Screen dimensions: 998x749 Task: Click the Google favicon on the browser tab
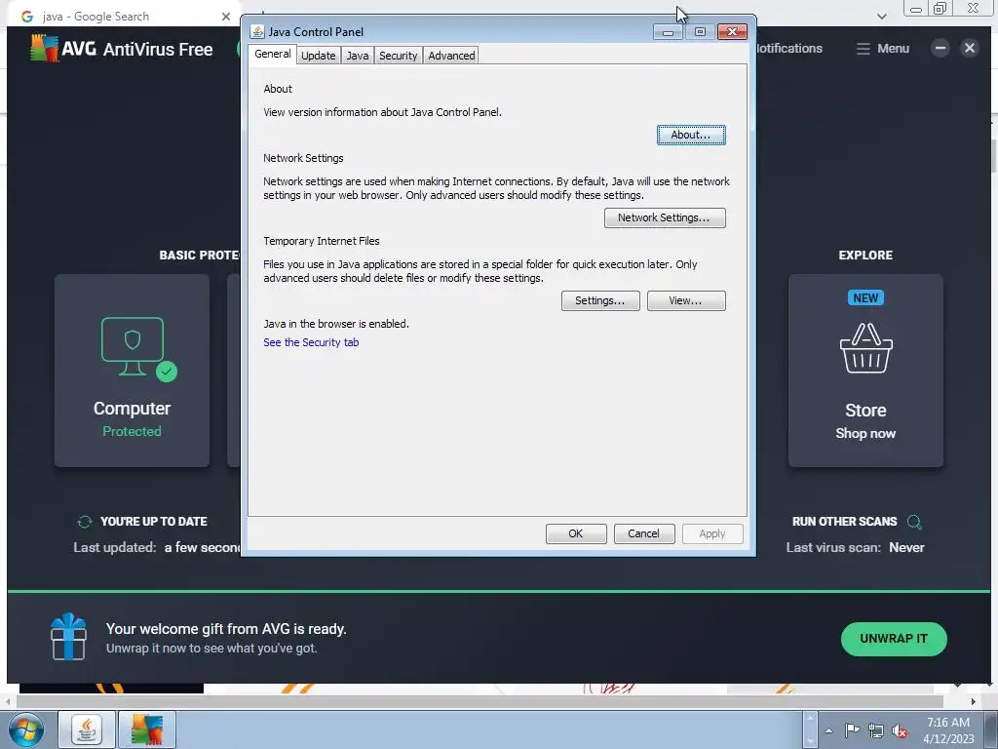[27, 17]
